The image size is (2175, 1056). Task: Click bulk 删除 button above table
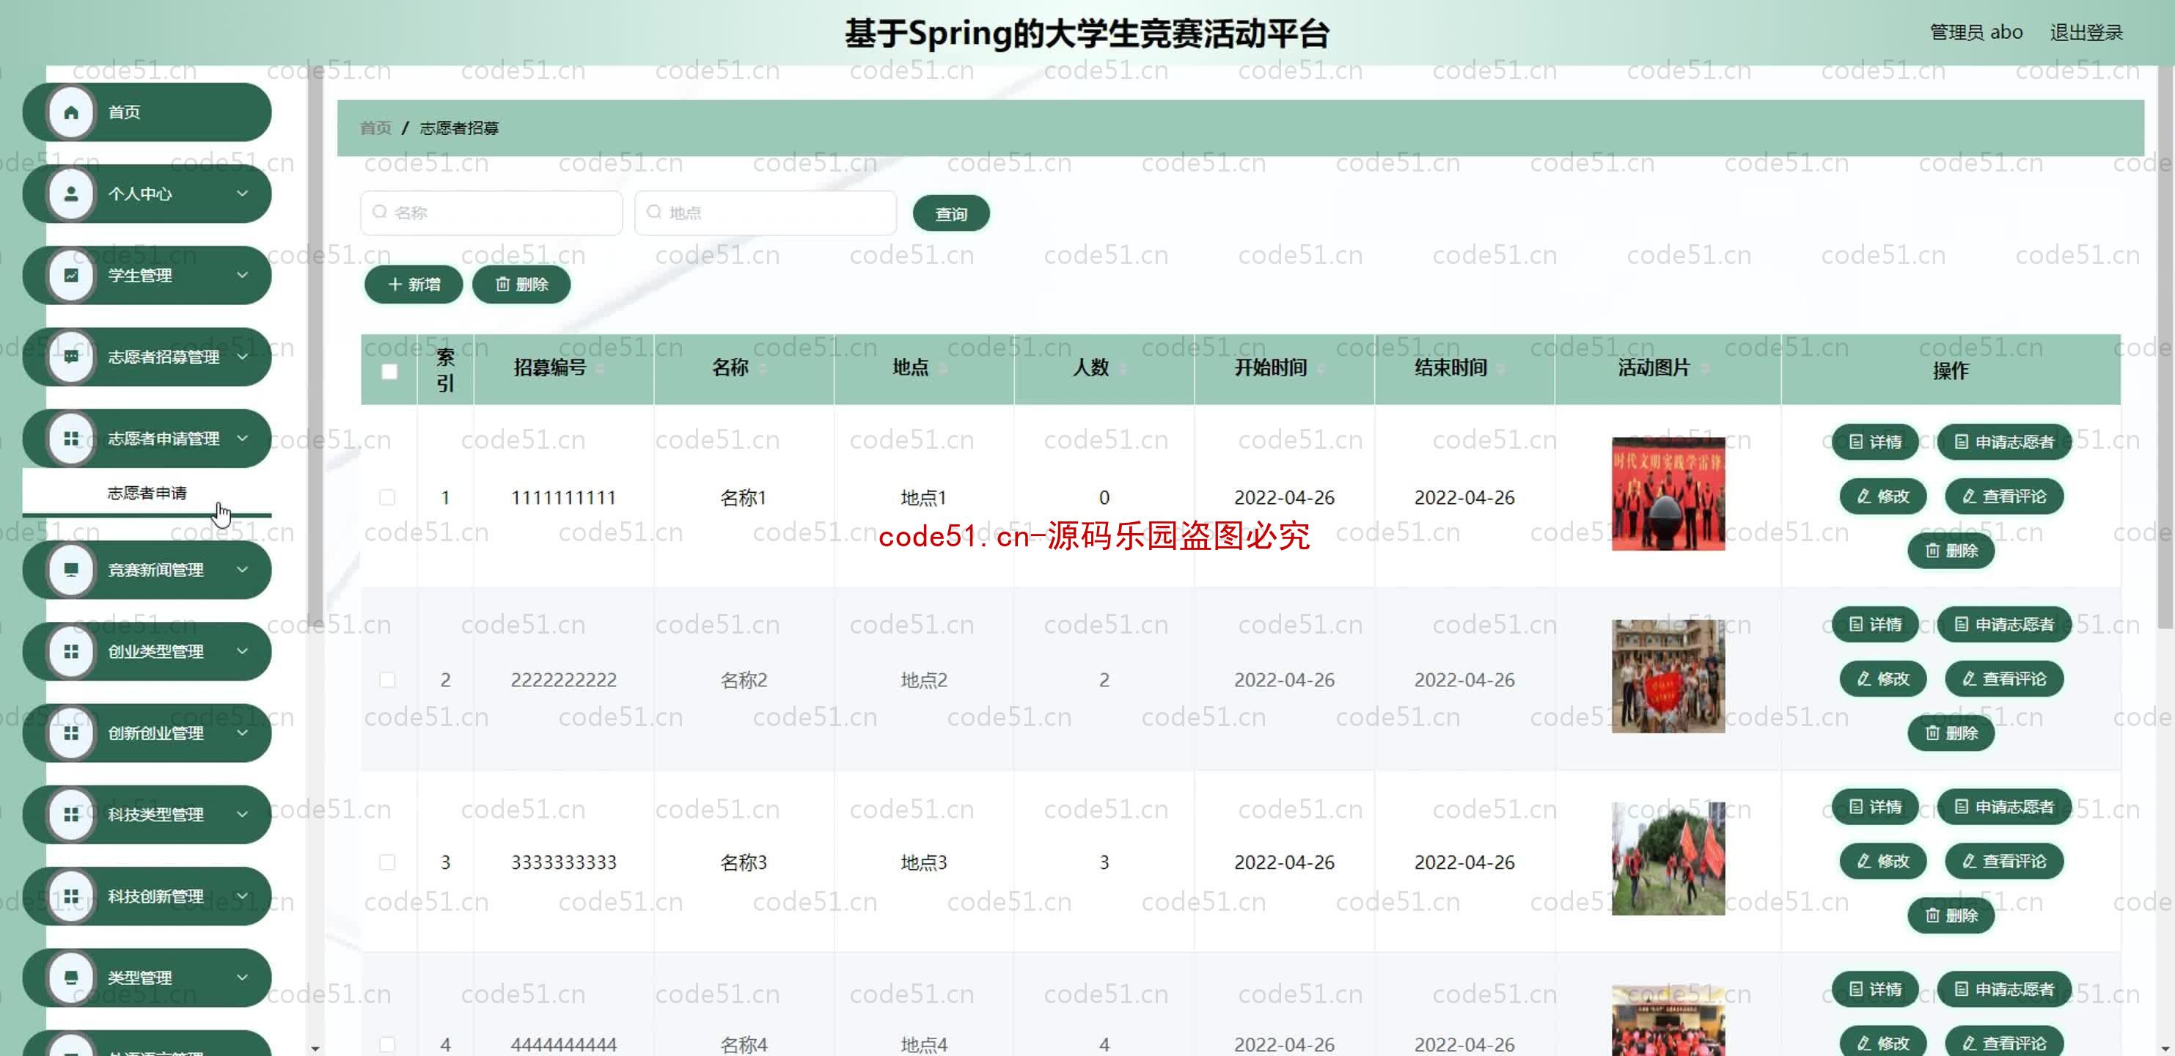tap(521, 285)
